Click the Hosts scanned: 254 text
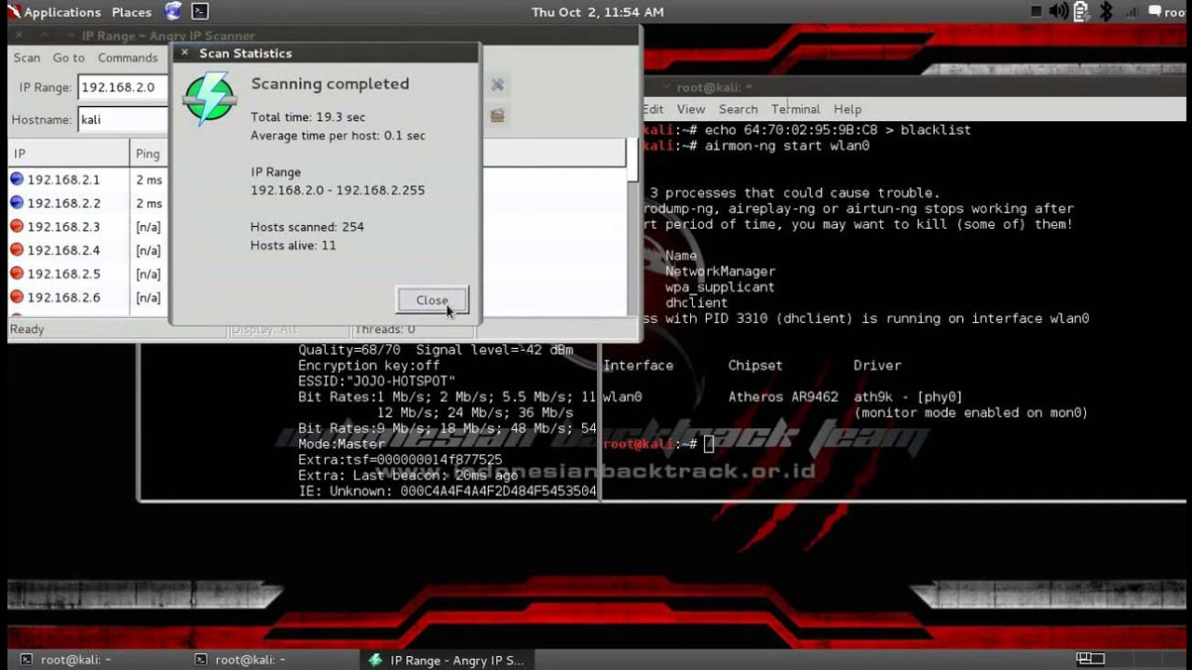This screenshot has width=1192, height=670. tap(307, 227)
